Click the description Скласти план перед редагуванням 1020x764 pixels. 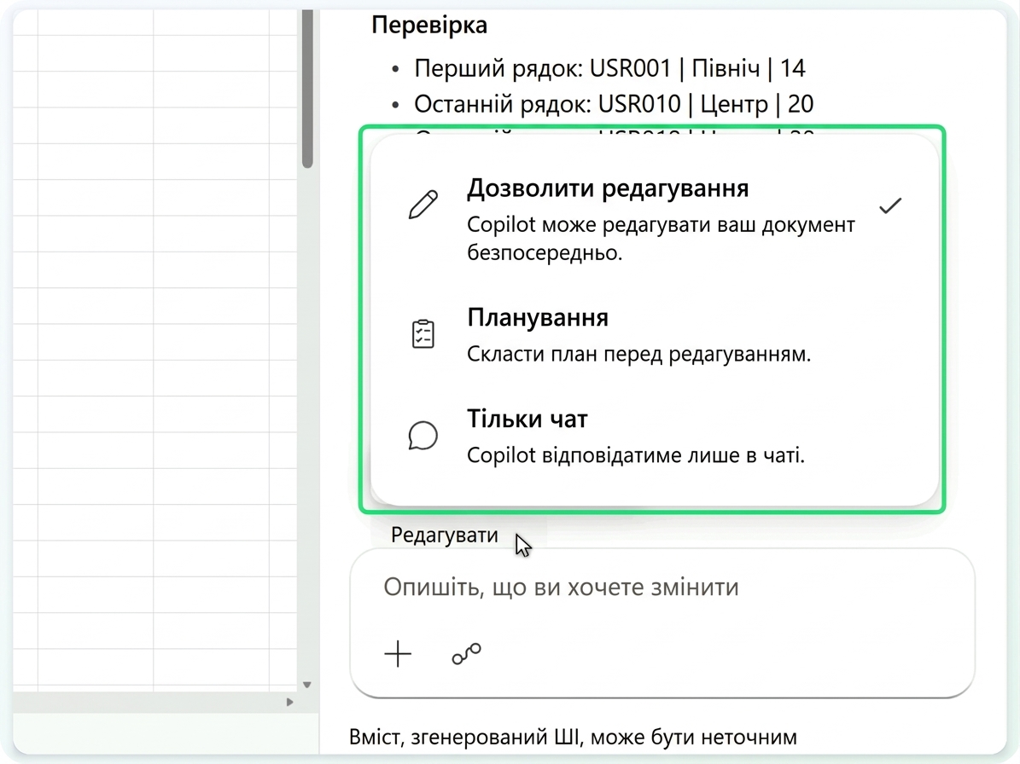[638, 354]
